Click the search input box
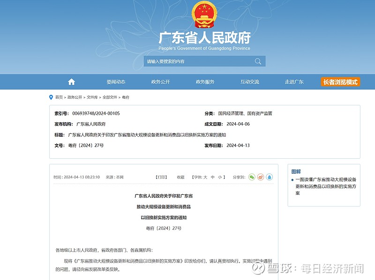The width and height of the screenshot is (375, 280). 197,61
